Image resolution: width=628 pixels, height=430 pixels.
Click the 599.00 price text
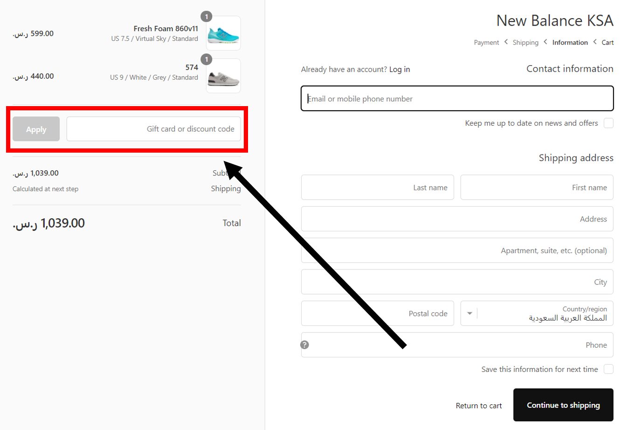33,34
